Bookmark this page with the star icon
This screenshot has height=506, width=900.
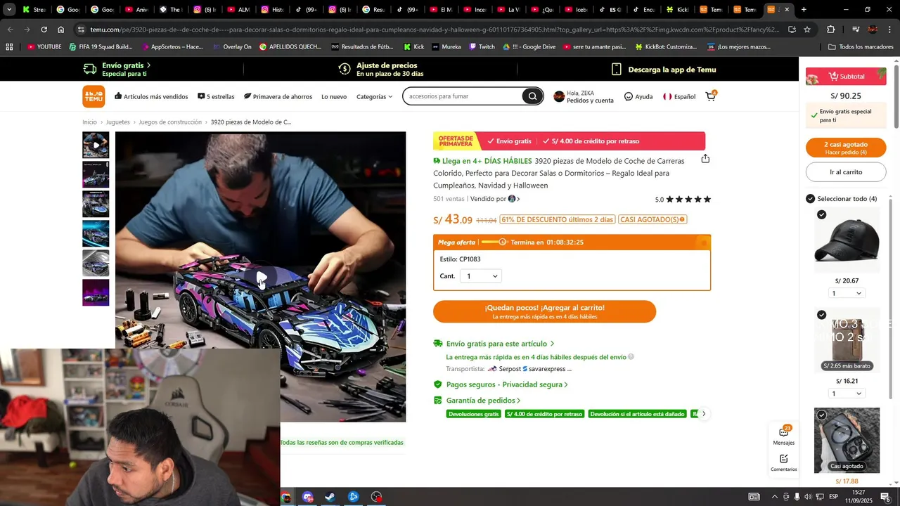click(807, 30)
